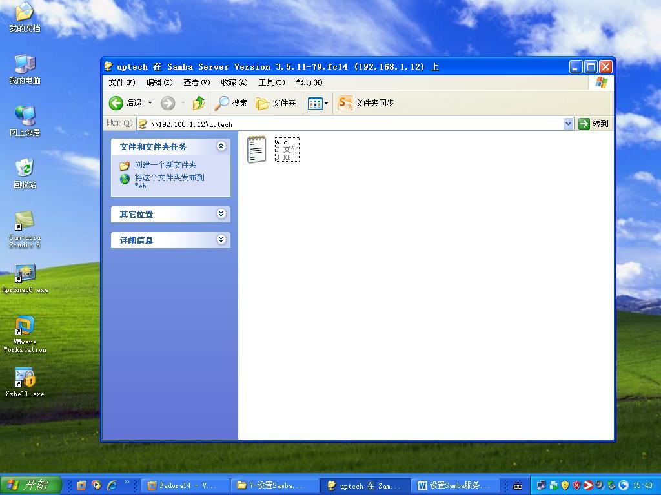Click the Forward arrow button
Image resolution: width=661 pixels, height=495 pixels.
pyautogui.click(x=168, y=102)
